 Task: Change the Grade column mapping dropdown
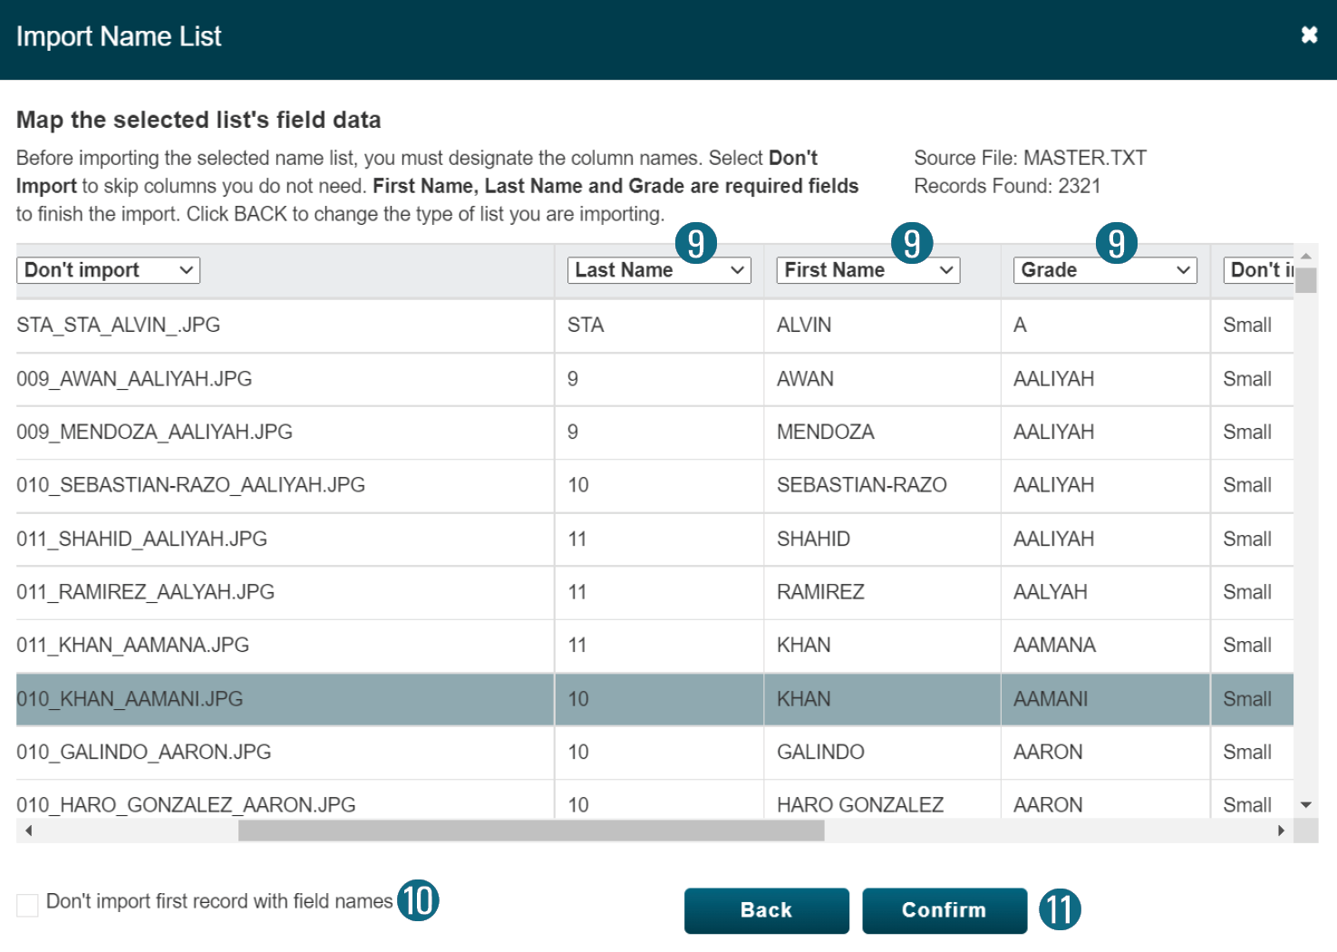coord(1104,270)
